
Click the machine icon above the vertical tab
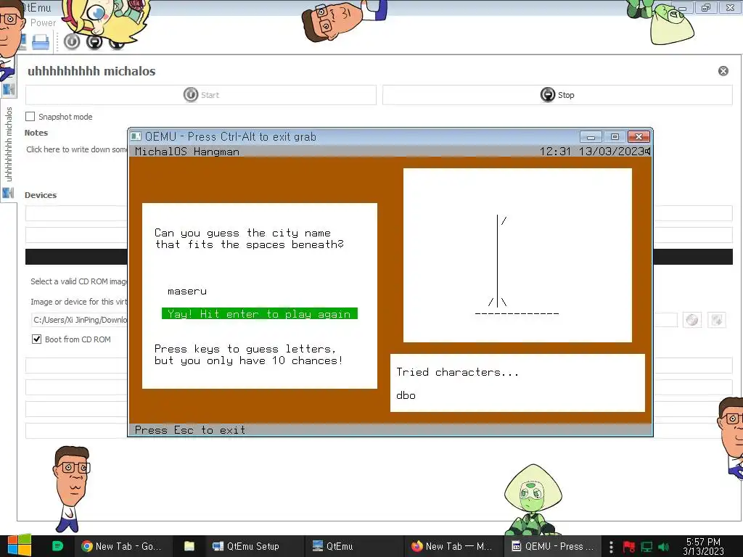(x=9, y=88)
